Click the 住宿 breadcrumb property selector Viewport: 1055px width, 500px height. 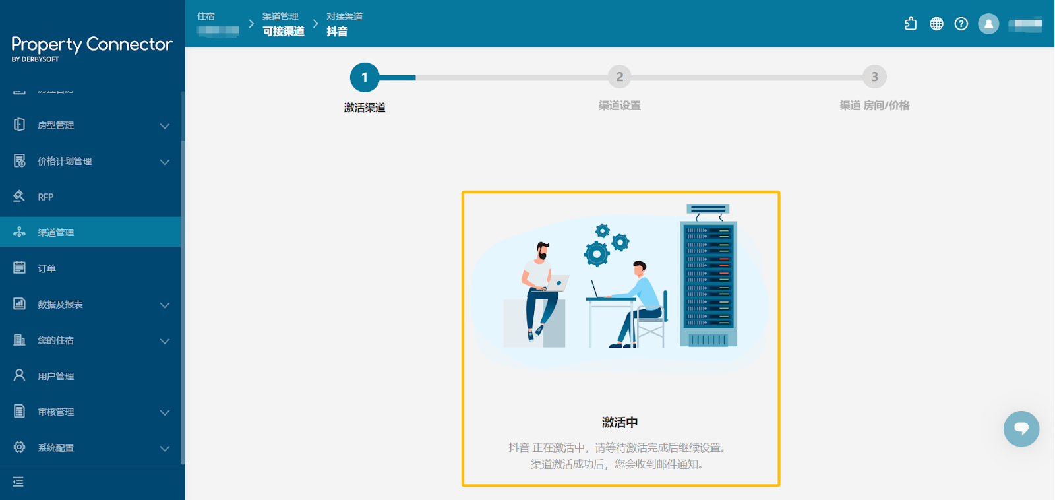click(218, 24)
